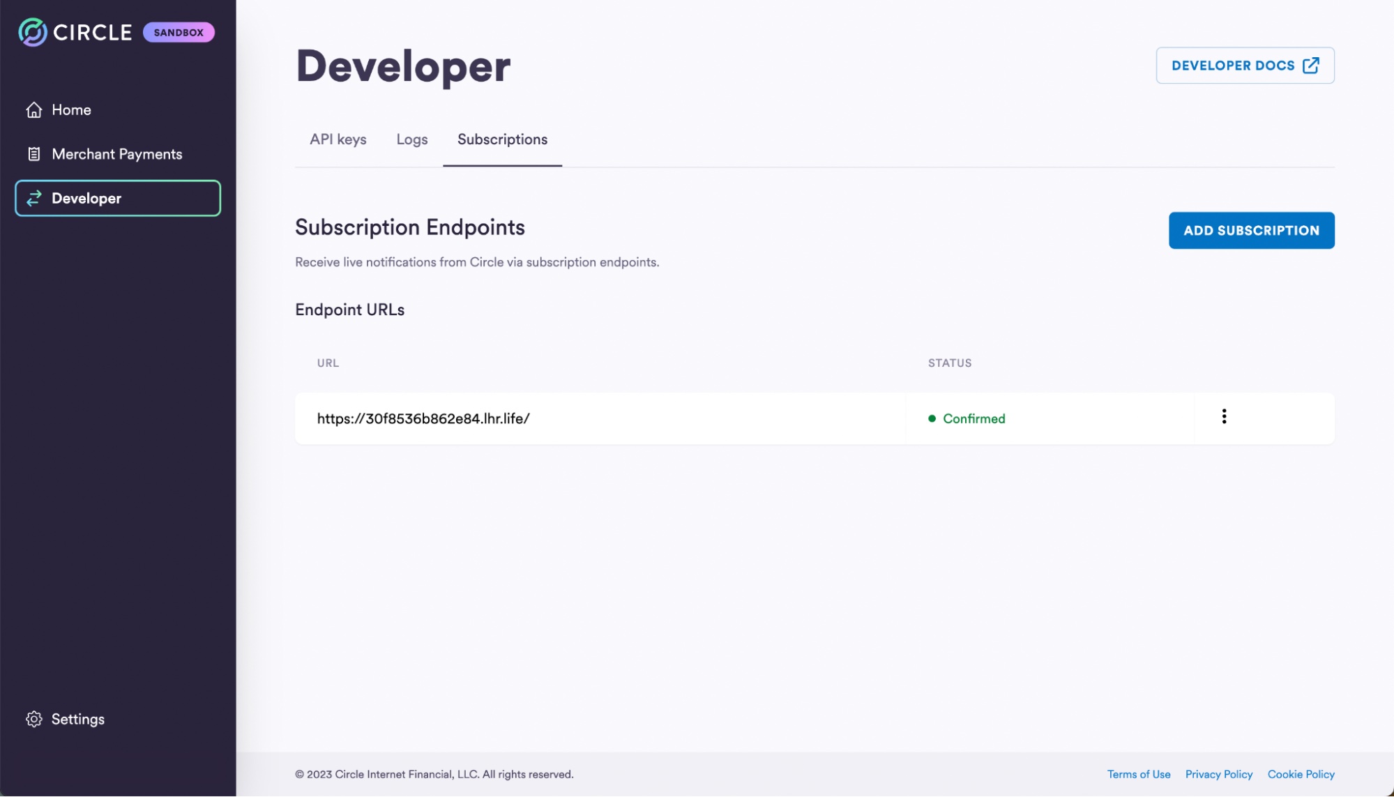The image size is (1394, 797).
Task: Click the Settings gear icon
Action: 34,720
